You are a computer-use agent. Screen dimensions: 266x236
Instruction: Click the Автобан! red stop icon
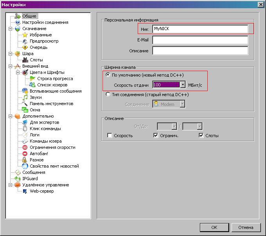click(25, 154)
